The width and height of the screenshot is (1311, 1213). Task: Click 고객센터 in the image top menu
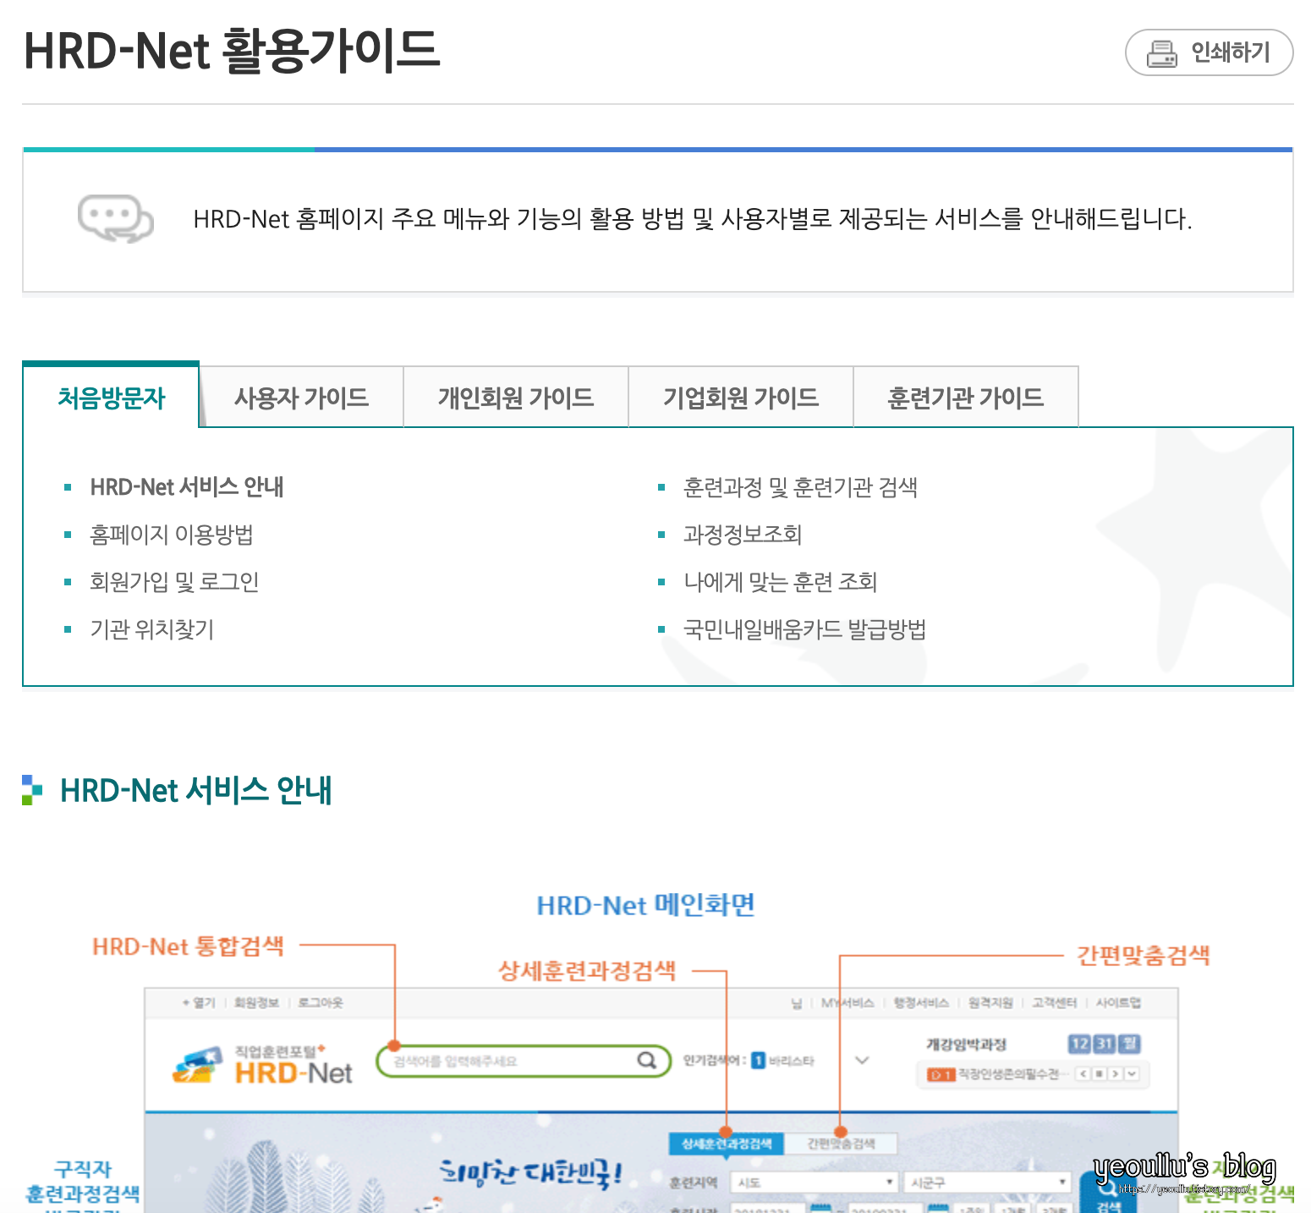[x=1054, y=1002]
